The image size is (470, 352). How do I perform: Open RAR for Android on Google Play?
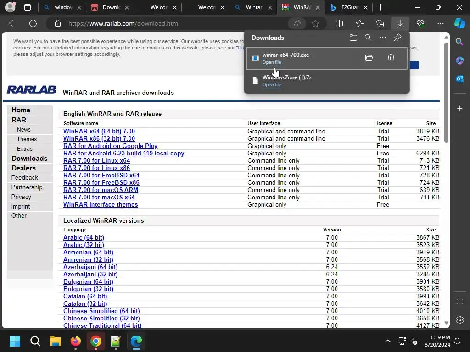pyautogui.click(x=110, y=146)
